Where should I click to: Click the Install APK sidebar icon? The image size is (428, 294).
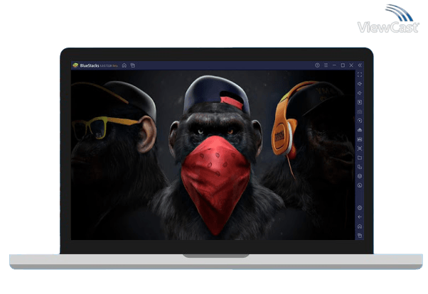(360, 130)
